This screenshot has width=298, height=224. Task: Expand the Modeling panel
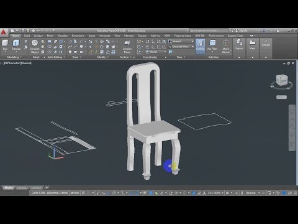point(14,57)
